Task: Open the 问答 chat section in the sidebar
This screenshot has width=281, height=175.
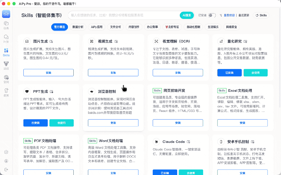Action: (6, 39)
